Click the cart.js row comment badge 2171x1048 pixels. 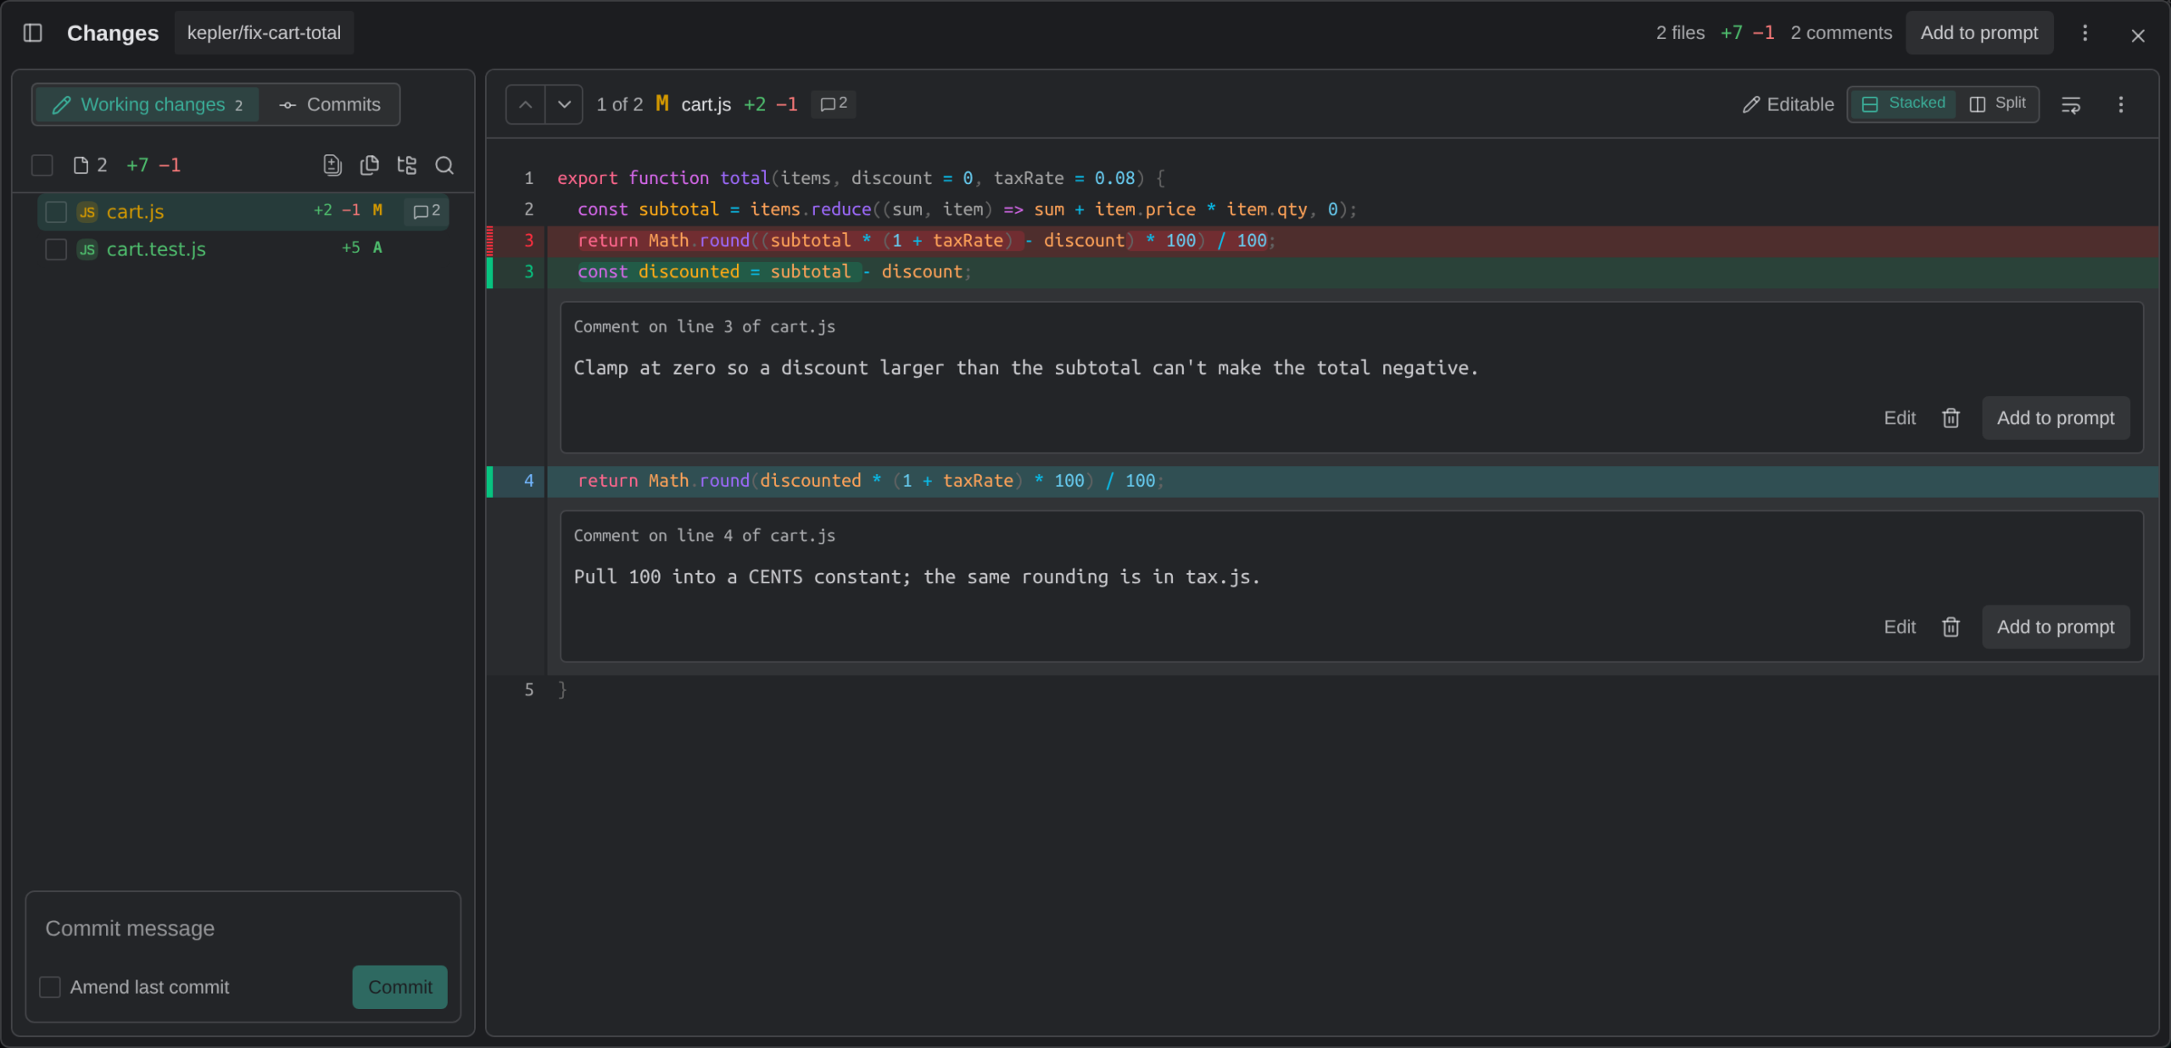pyautogui.click(x=427, y=211)
